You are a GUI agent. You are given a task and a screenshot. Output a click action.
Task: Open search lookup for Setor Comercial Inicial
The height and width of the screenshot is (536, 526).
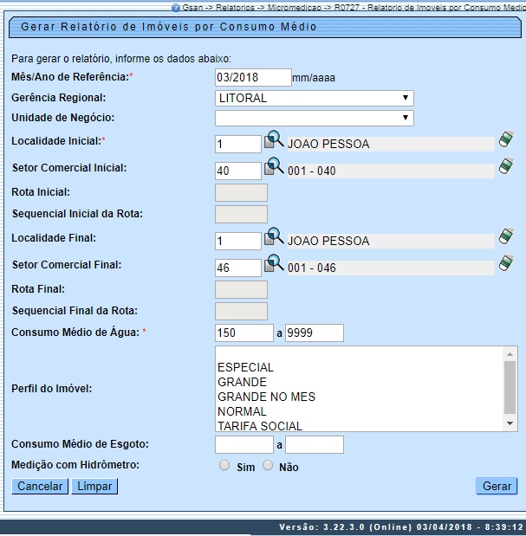(274, 166)
